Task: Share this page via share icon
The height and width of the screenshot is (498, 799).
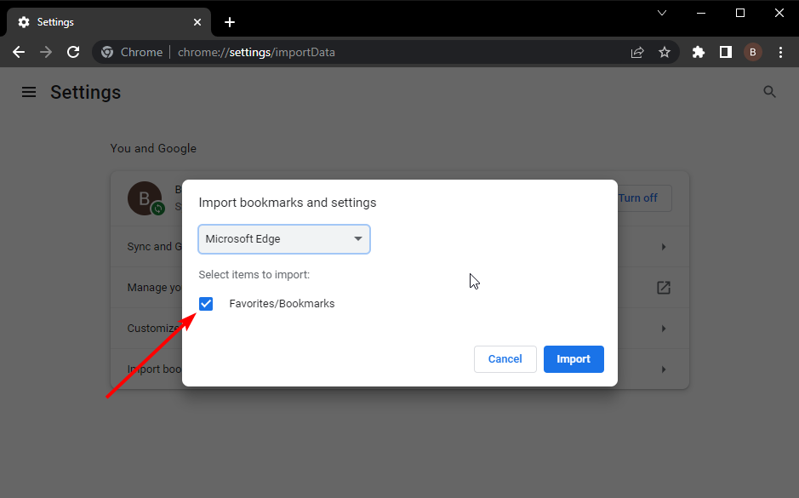Action: point(637,52)
